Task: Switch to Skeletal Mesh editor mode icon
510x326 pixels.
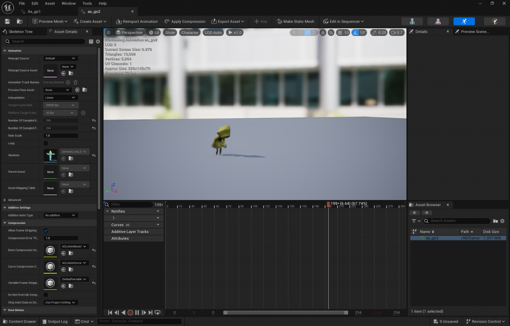Action: pyautogui.click(x=438, y=21)
